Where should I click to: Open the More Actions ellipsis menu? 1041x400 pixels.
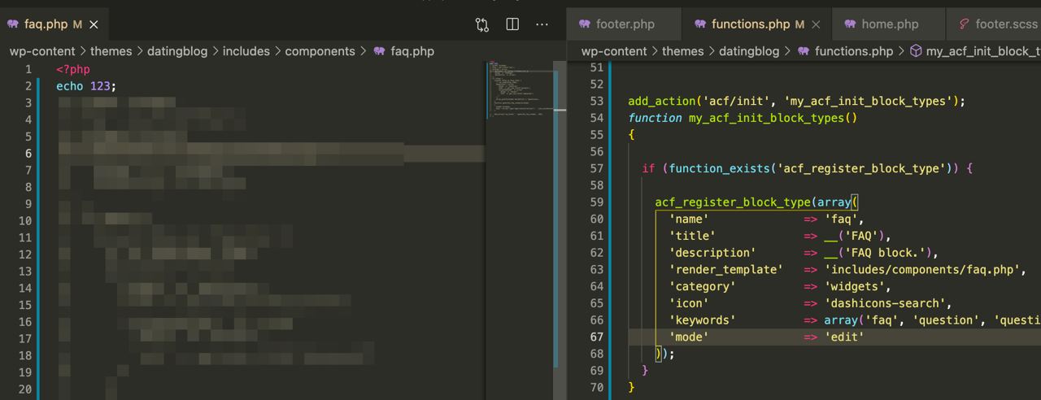(542, 24)
